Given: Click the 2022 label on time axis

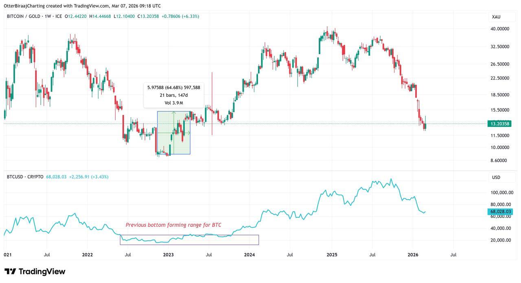Looking at the screenshot, I should click(x=88, y=255).
